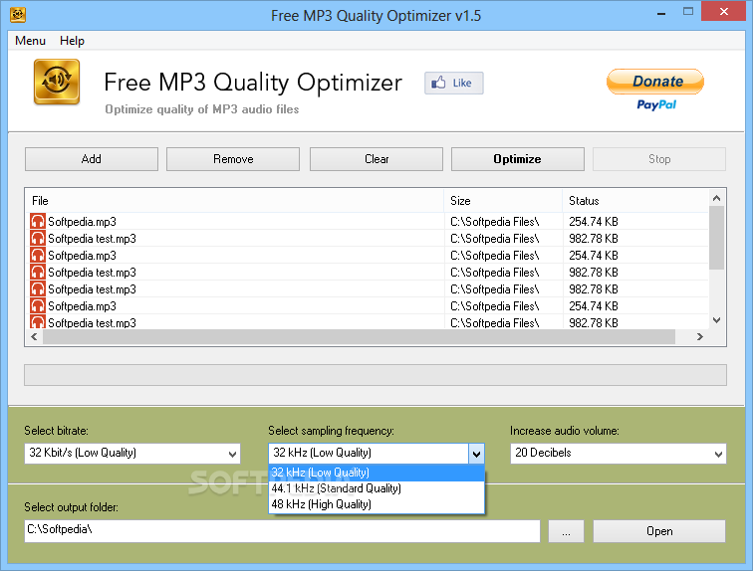Click horizontal scrollbar right arrow

(699, 337)
